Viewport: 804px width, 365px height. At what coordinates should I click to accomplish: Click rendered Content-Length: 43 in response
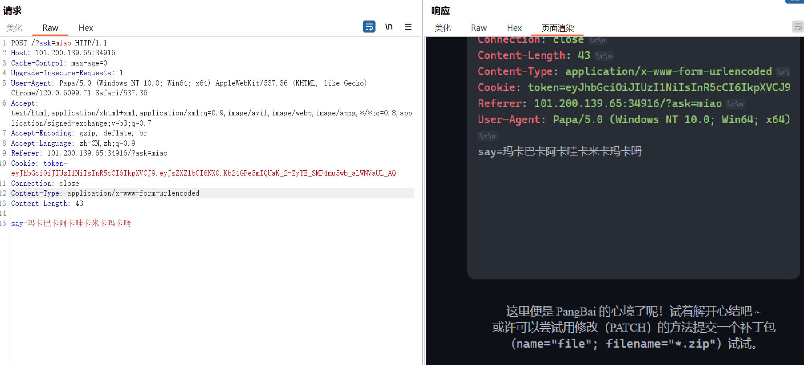[534, 55]
